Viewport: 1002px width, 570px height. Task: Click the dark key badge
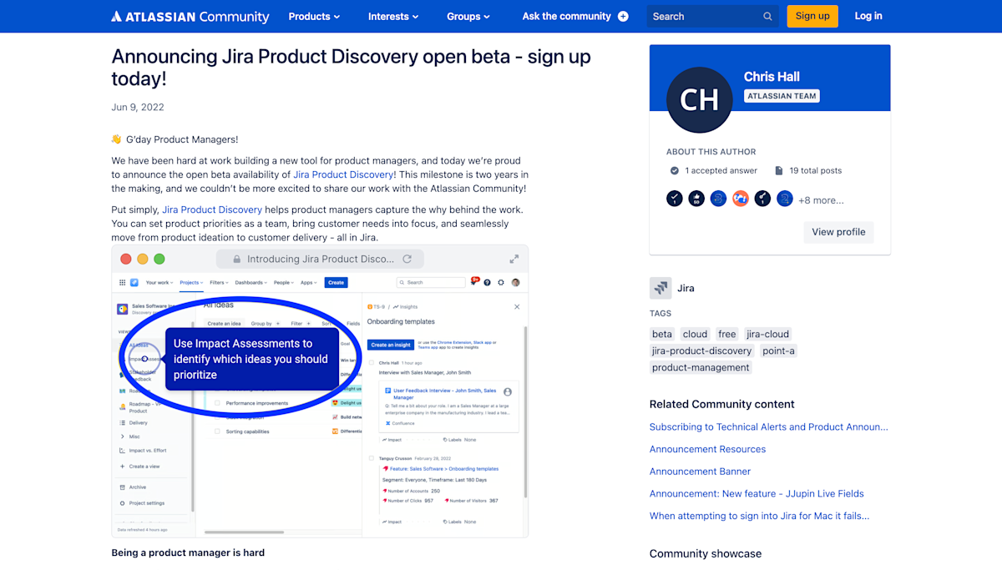click(x=762, y=199)
